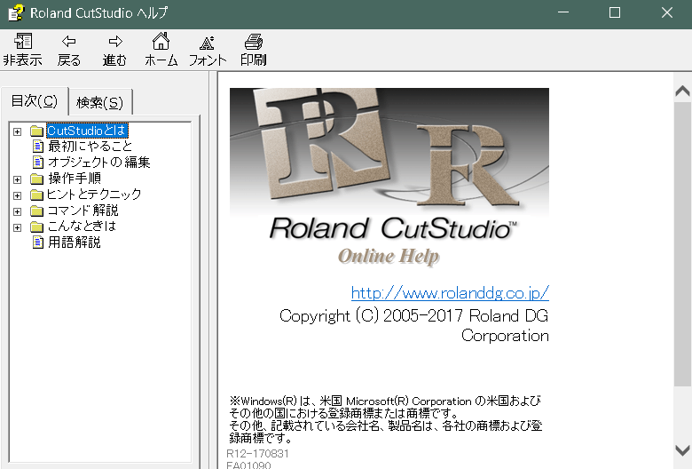
Task: Open the 最初にやること topic
Action: tap(90, 146)
